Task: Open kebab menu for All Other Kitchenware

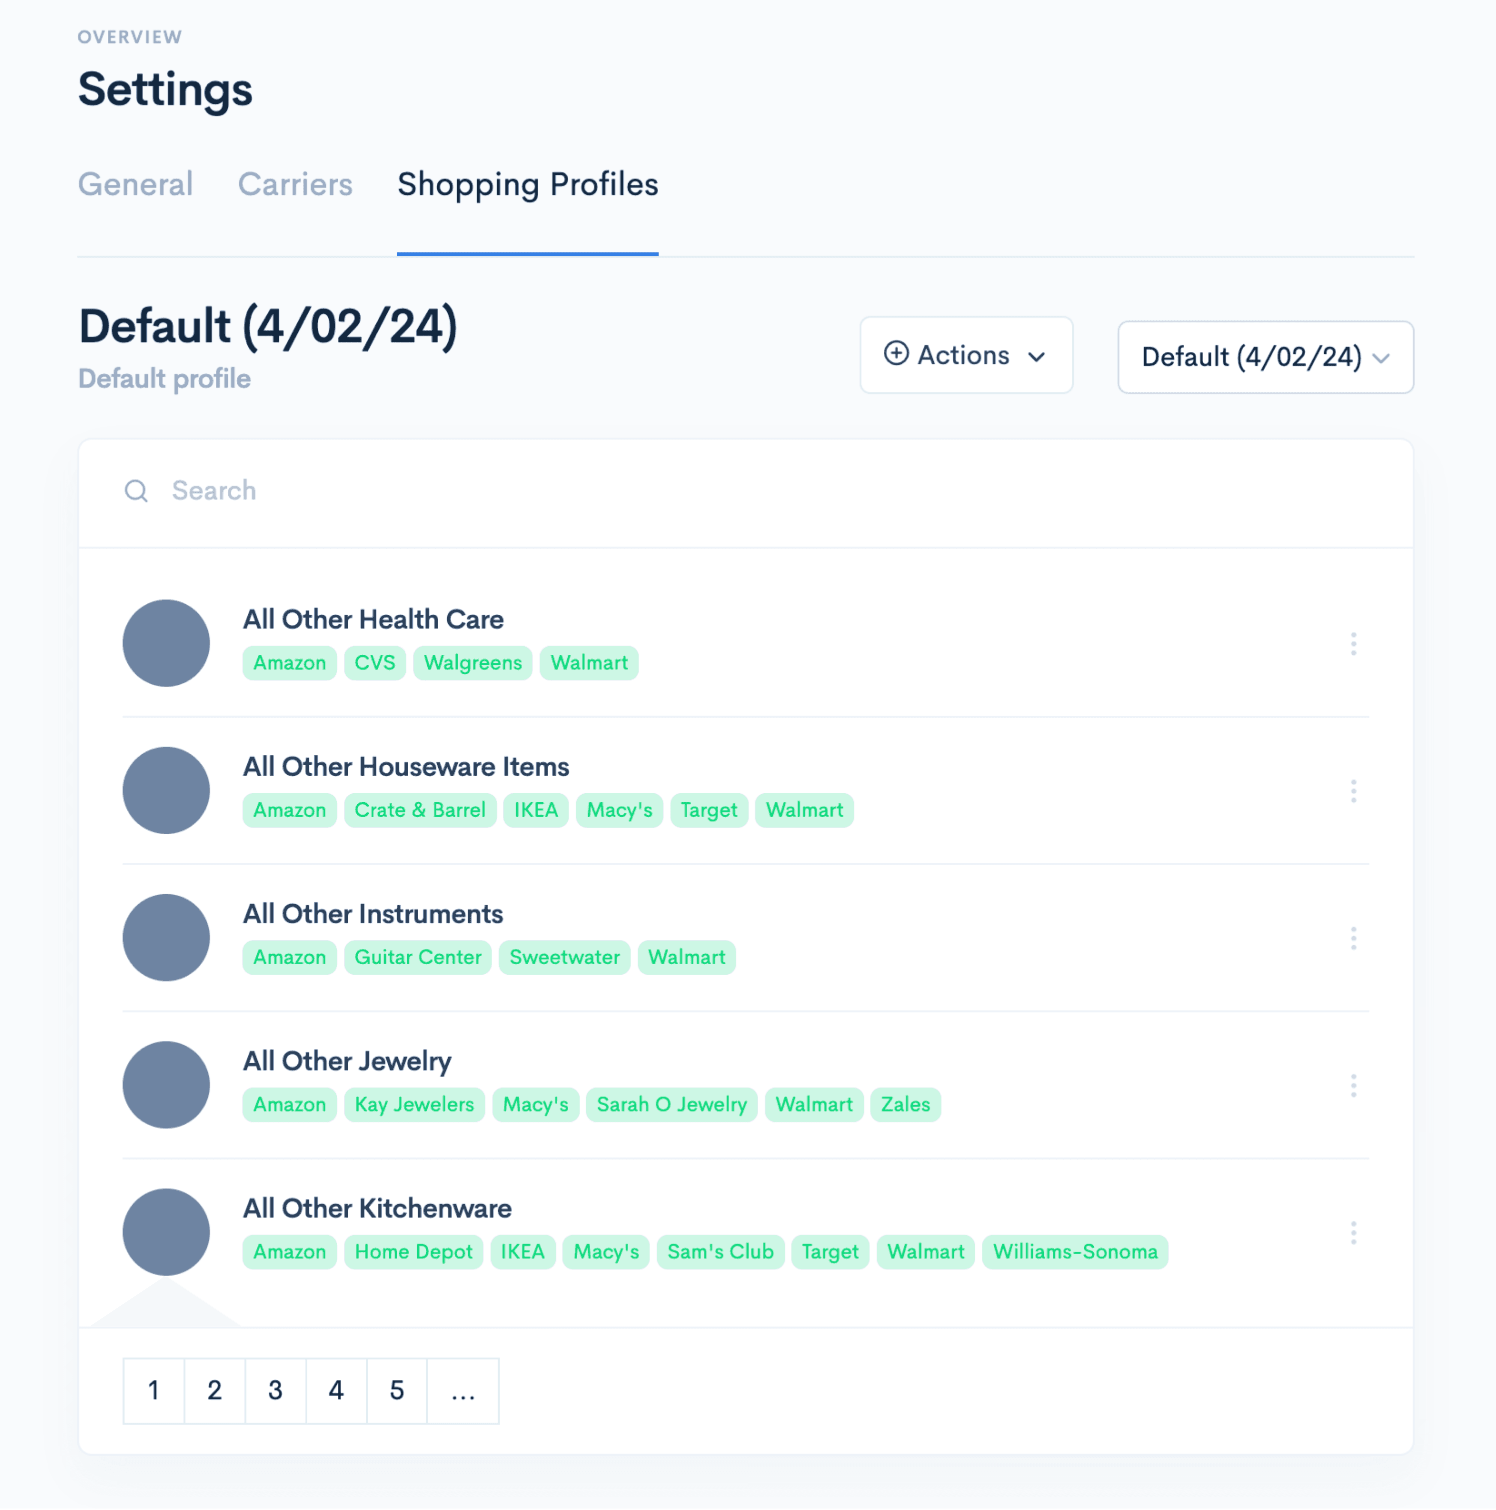Action: pos(1353,1232)
